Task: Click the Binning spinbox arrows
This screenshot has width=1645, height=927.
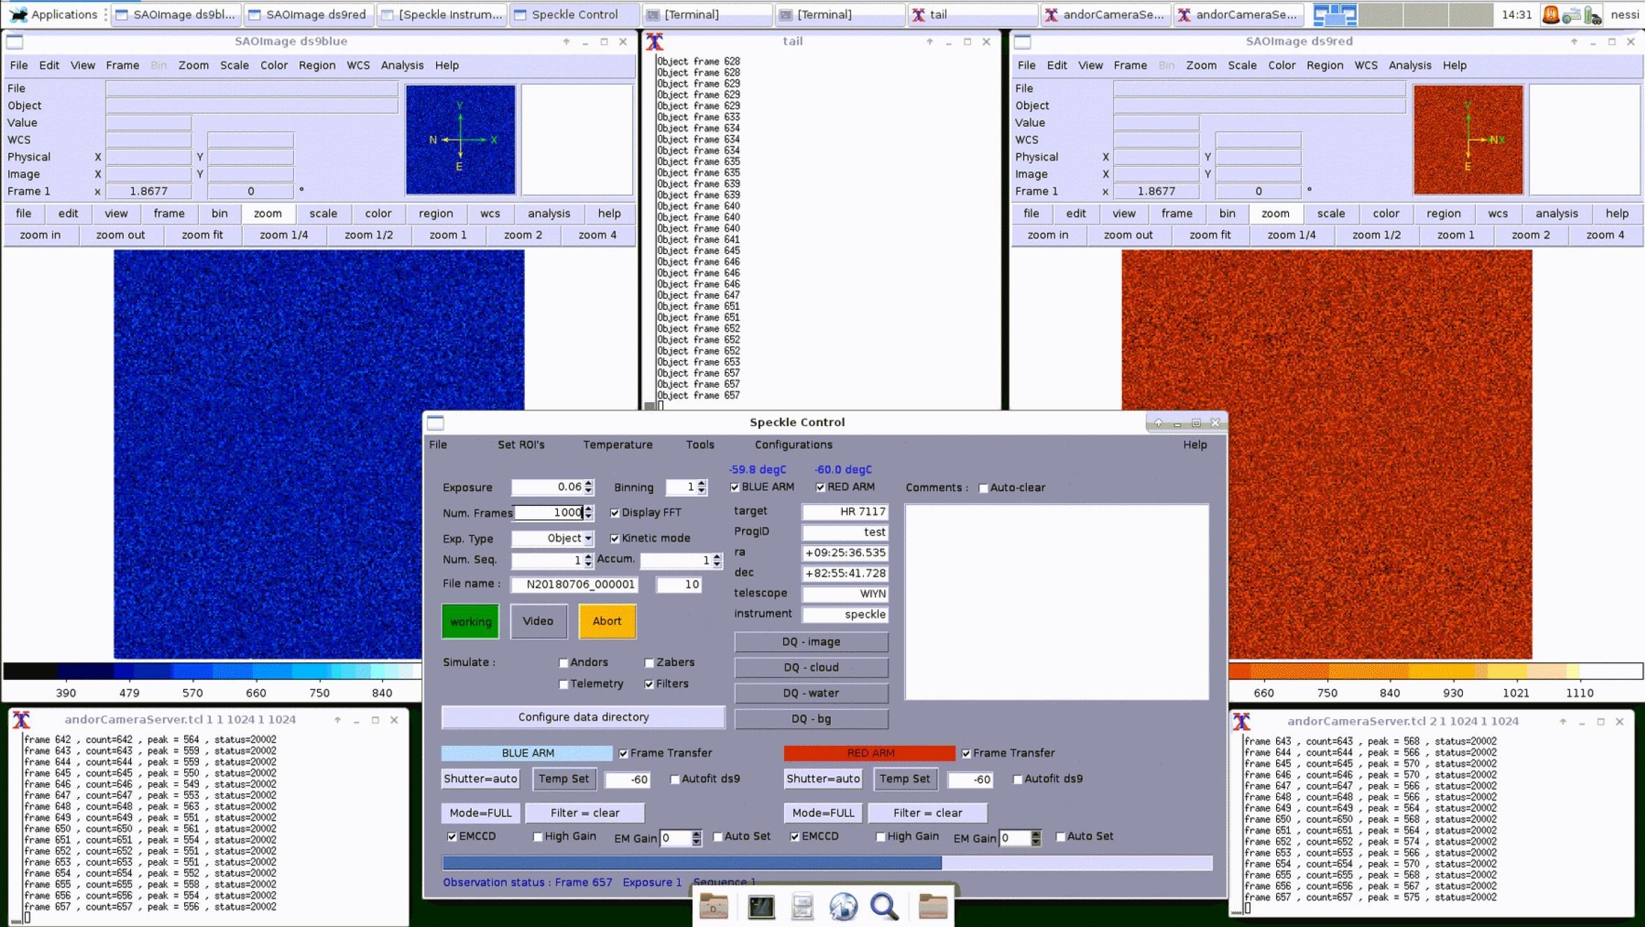Action: [x=701, y=487]
